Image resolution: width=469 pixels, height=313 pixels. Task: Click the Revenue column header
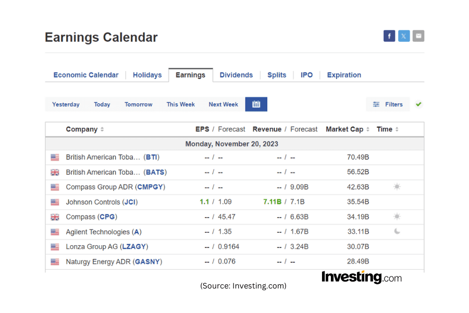point(267,129)
